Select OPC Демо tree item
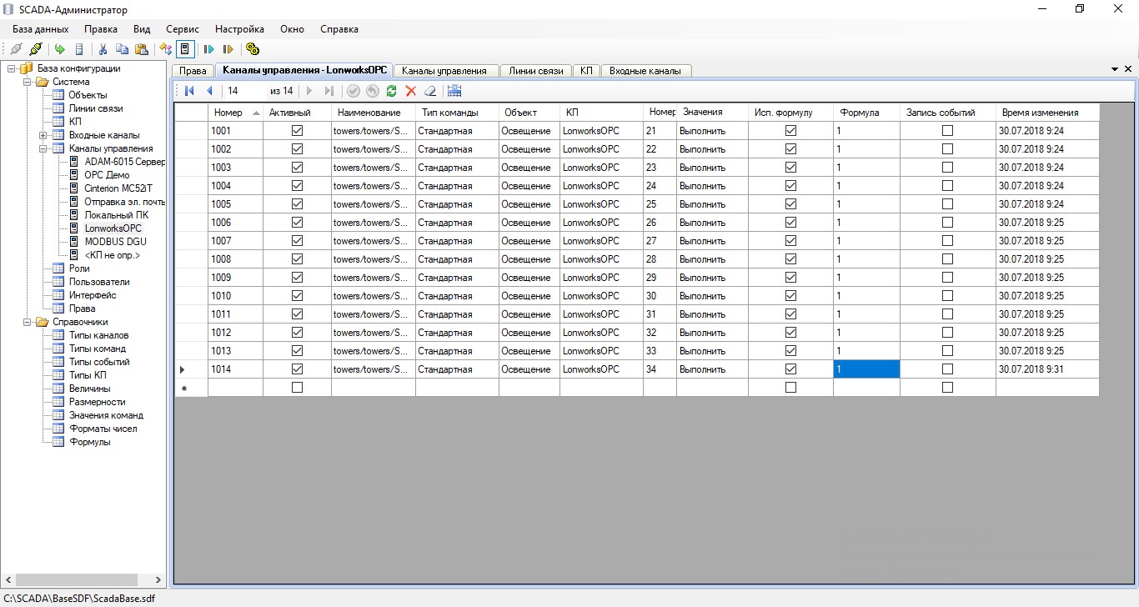The image size is (1139, 607). click(107, 175)
